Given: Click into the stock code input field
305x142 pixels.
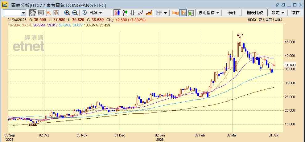Looking at the screenshot, I should coord(12,13).
